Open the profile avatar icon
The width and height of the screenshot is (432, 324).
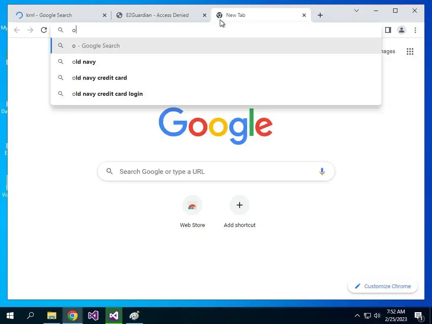tap(402, 30)
